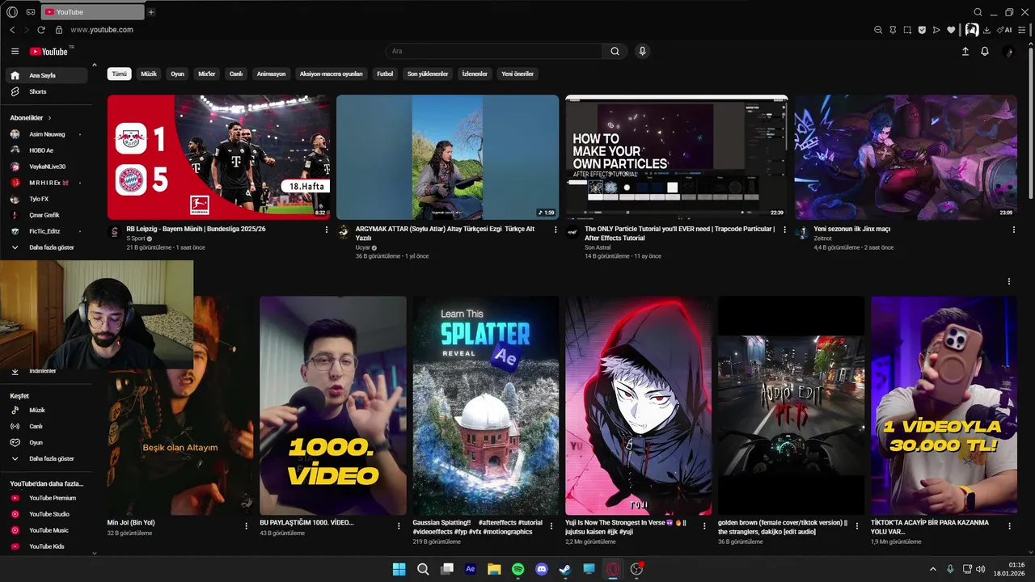
Task: Select the Futbol filter chip
Action: pos(385,74)
